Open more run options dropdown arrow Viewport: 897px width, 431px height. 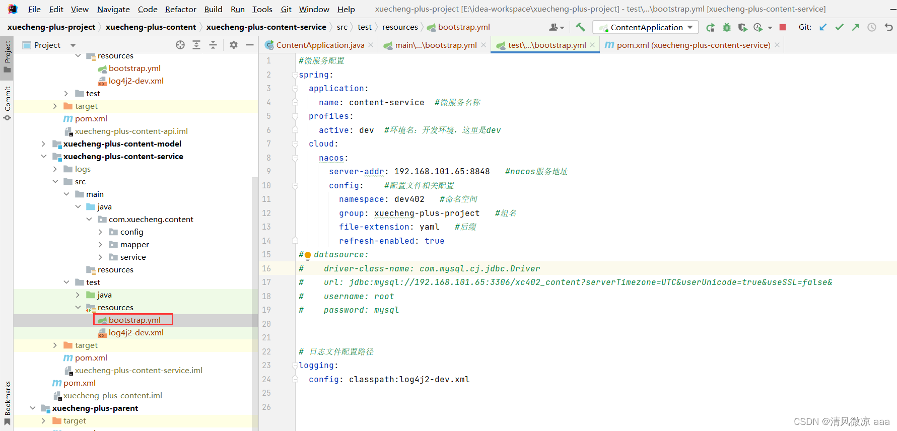pos(770,28)
